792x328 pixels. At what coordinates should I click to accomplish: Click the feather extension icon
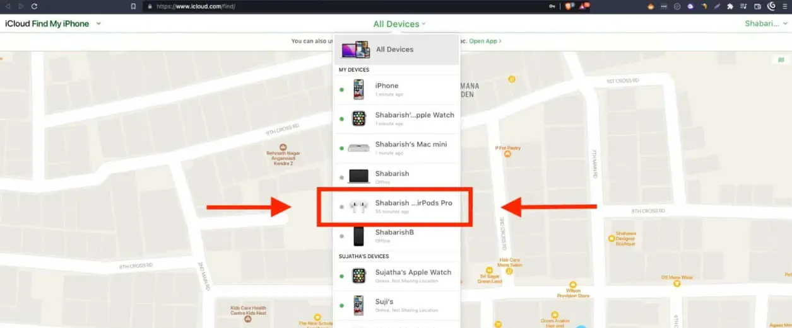pos(717,6)
